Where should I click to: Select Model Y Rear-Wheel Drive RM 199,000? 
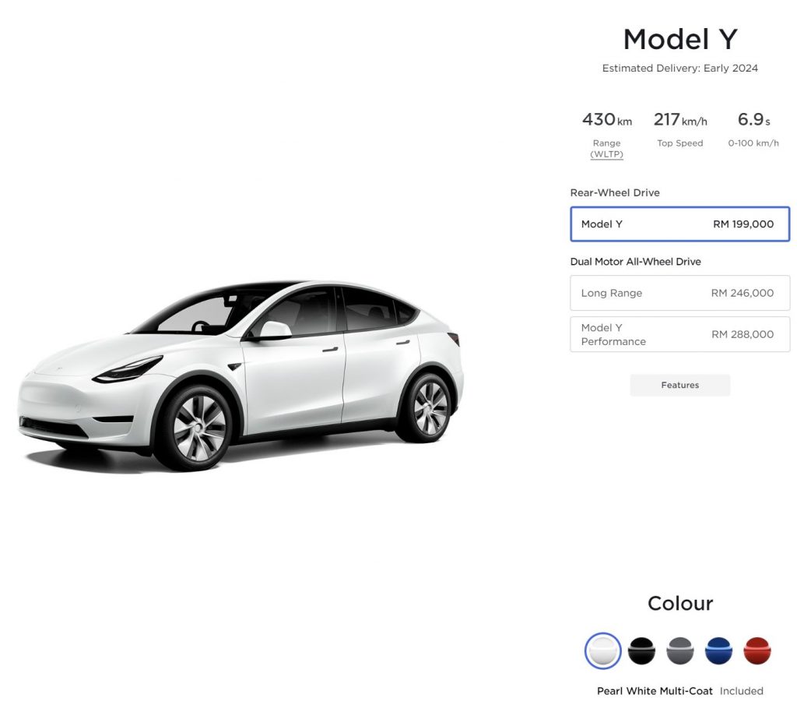coord(680,224)
